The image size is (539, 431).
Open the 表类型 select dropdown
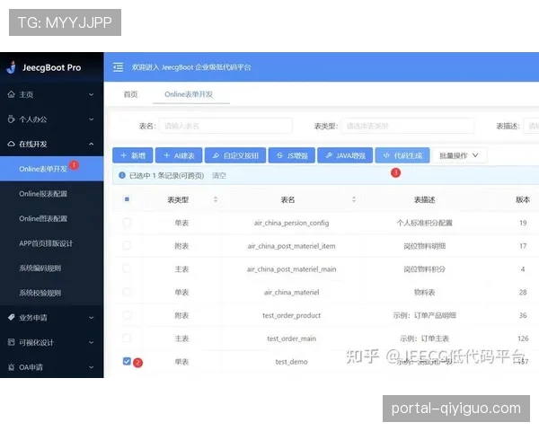point(408,126)
